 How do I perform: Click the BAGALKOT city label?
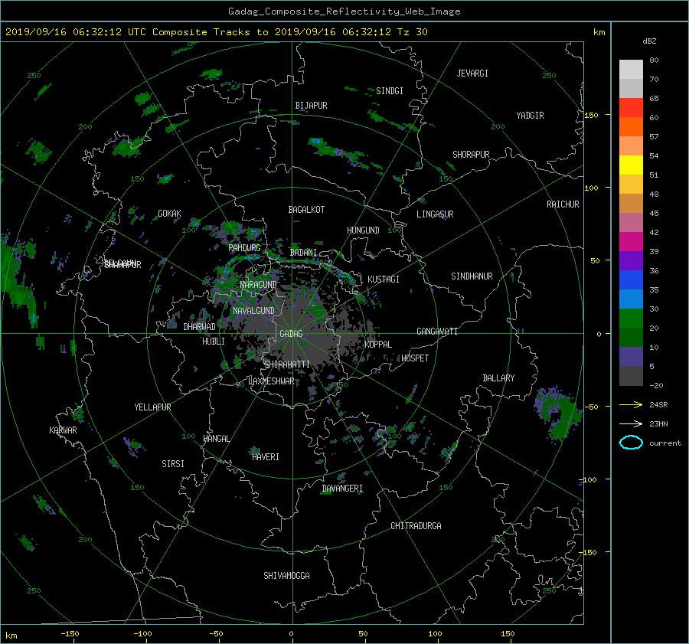[306, 210]
